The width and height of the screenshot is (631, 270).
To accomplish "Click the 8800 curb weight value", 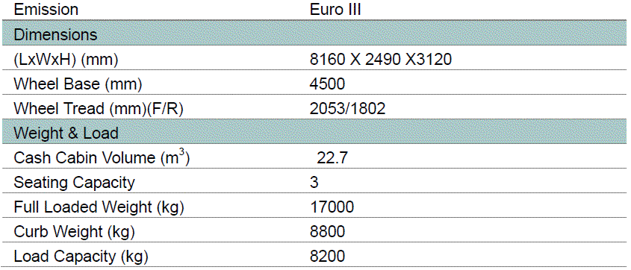I will 327,232.
